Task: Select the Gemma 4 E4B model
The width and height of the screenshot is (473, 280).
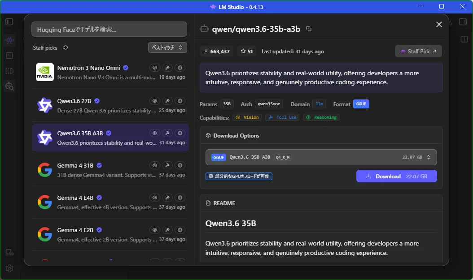Action: coord(110,202)
